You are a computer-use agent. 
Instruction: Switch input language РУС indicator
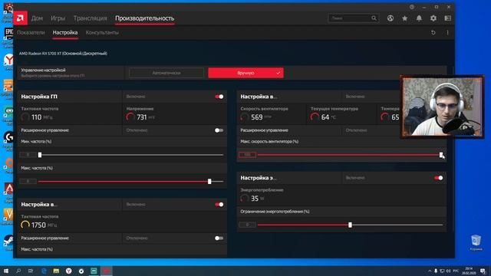click(456, 271)
